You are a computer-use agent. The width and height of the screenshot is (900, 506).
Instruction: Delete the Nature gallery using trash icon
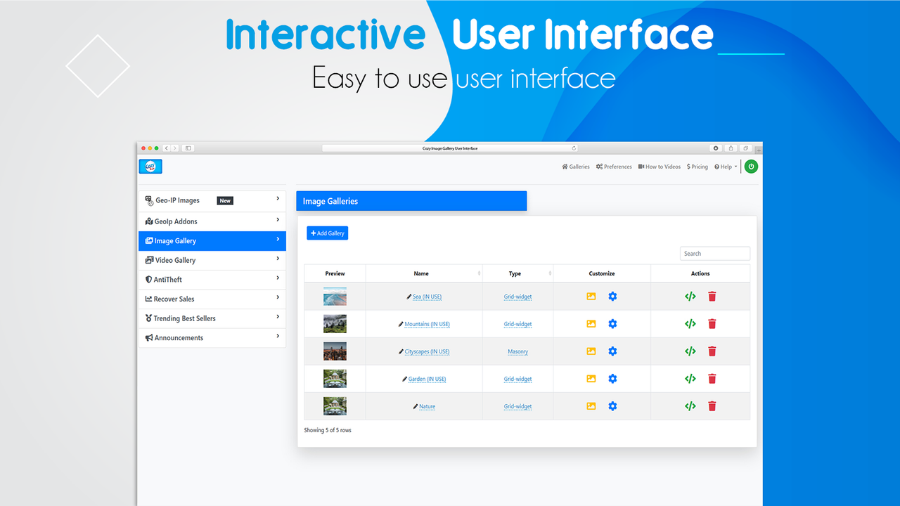pyautogui.click(x=712, y=406)
